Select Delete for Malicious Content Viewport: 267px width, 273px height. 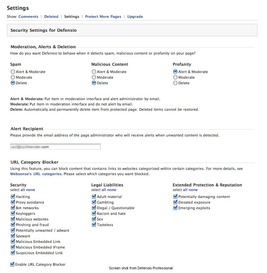coord(94,83)
